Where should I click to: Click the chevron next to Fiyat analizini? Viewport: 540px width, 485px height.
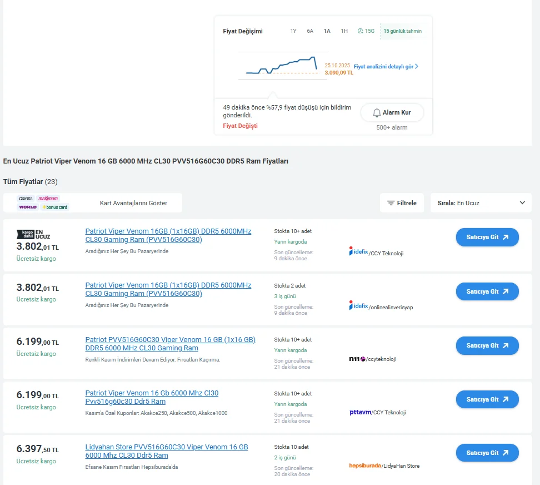point(417,66)
